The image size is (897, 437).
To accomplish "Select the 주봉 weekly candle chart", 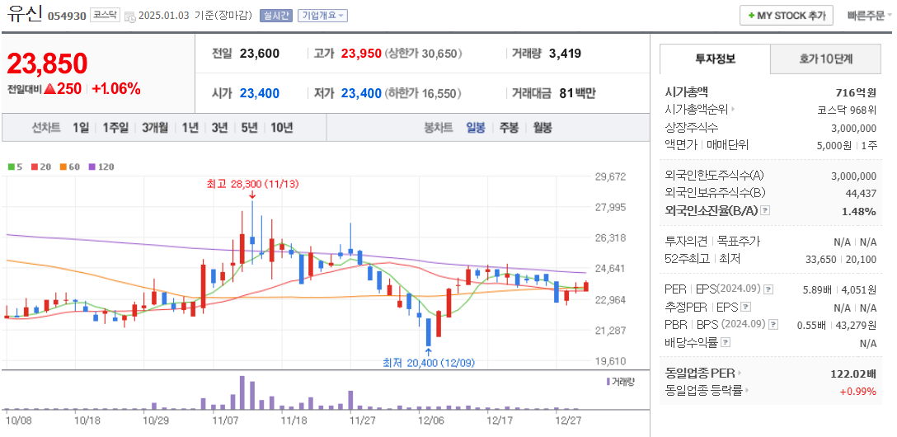I will (x=509, y=128).
